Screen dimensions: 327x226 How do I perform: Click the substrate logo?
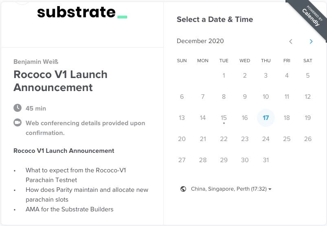click(82, 13)
